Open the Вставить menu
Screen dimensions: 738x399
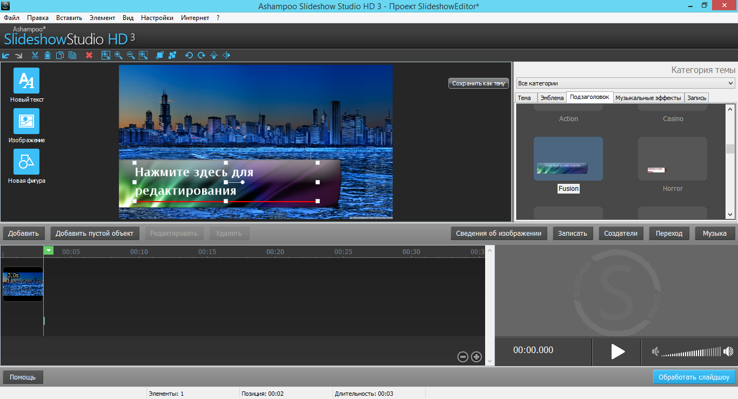(69, 18)
